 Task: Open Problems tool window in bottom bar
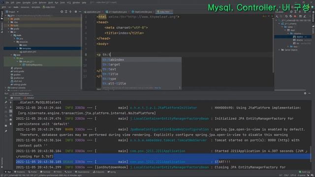point(20,172)
